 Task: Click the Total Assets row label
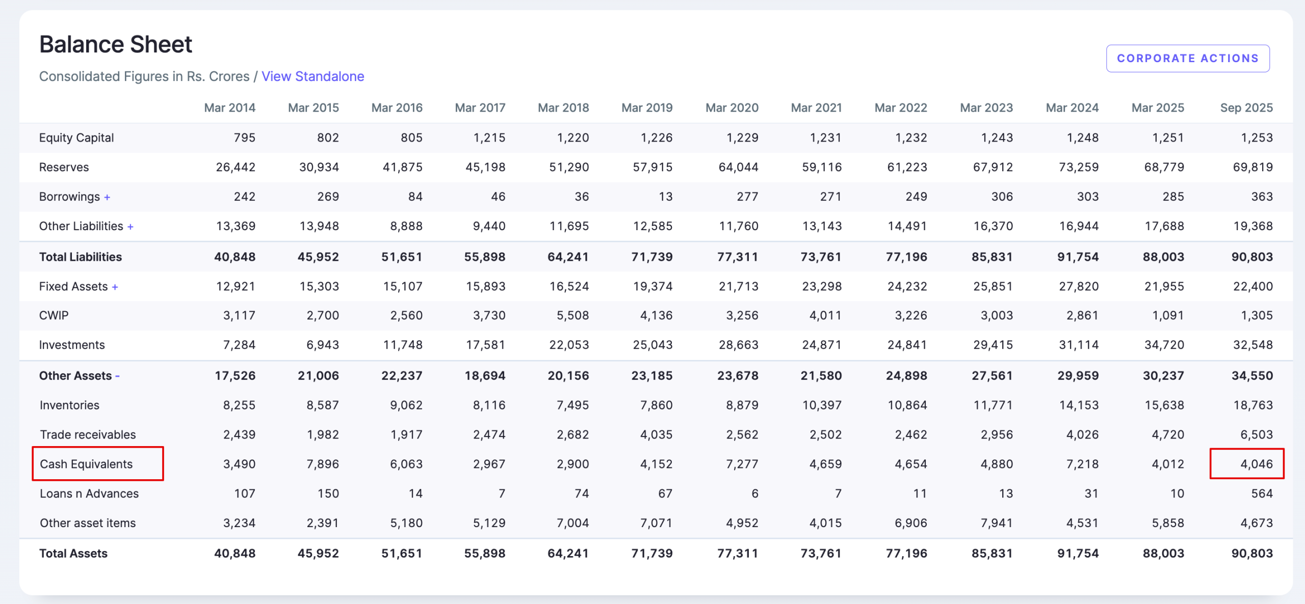73,553
